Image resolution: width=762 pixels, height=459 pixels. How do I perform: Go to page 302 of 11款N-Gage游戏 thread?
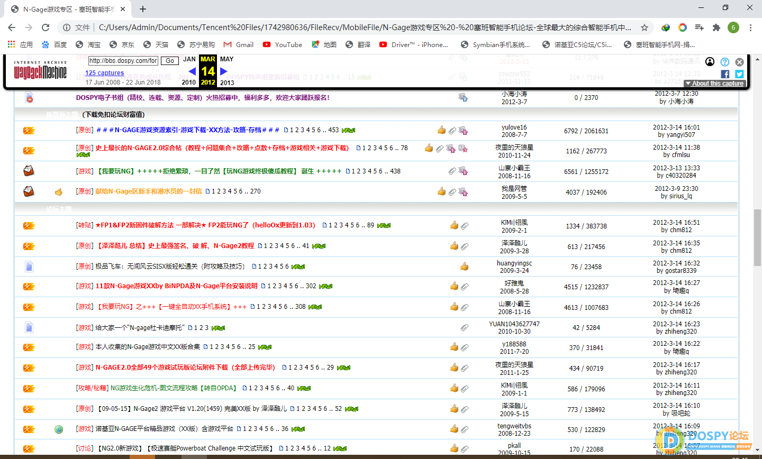[311, 286]
